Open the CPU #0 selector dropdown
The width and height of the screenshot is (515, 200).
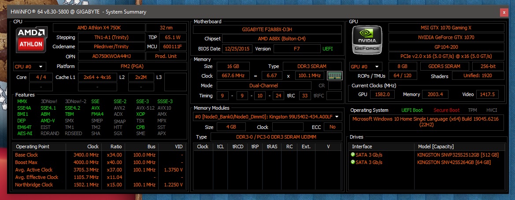point(30,67)
